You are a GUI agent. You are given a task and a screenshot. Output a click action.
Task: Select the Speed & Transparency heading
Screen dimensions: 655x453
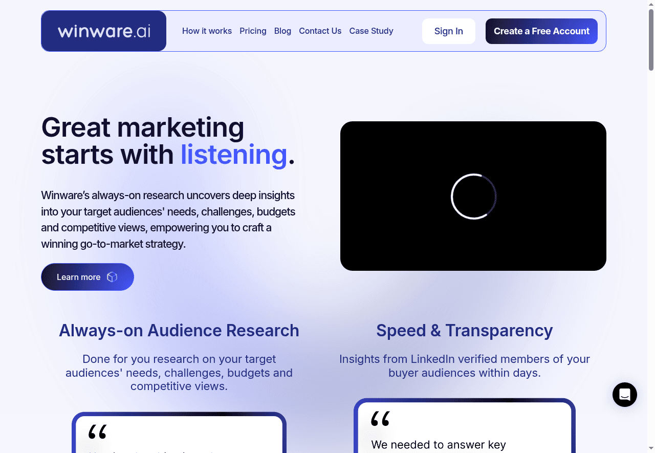464,331
